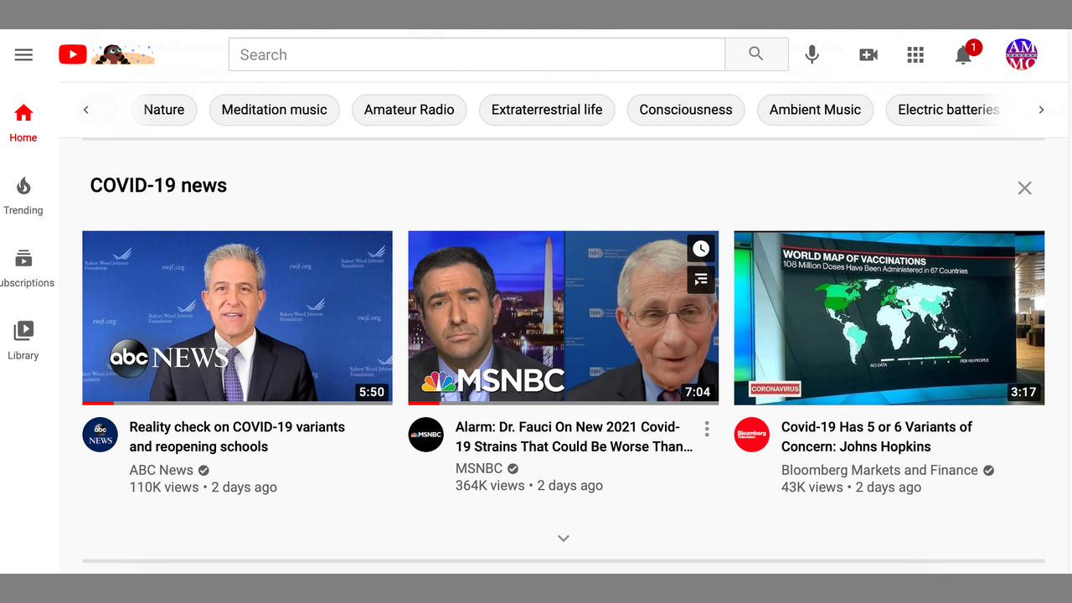Open Bloomberg Markets and Finance channel
Screen dimensions: 1072x603
click(x=879, y=470)
